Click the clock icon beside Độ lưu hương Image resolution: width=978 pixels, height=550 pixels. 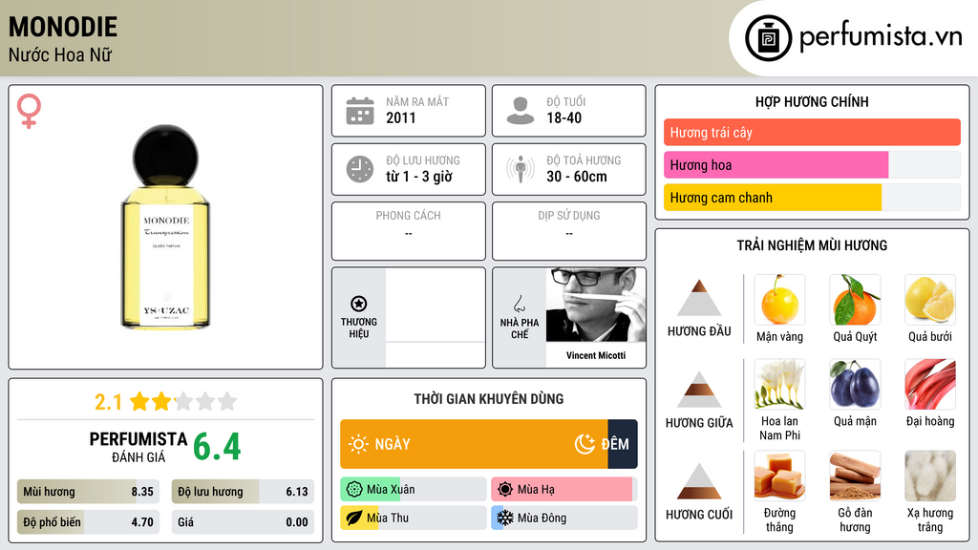360,169
